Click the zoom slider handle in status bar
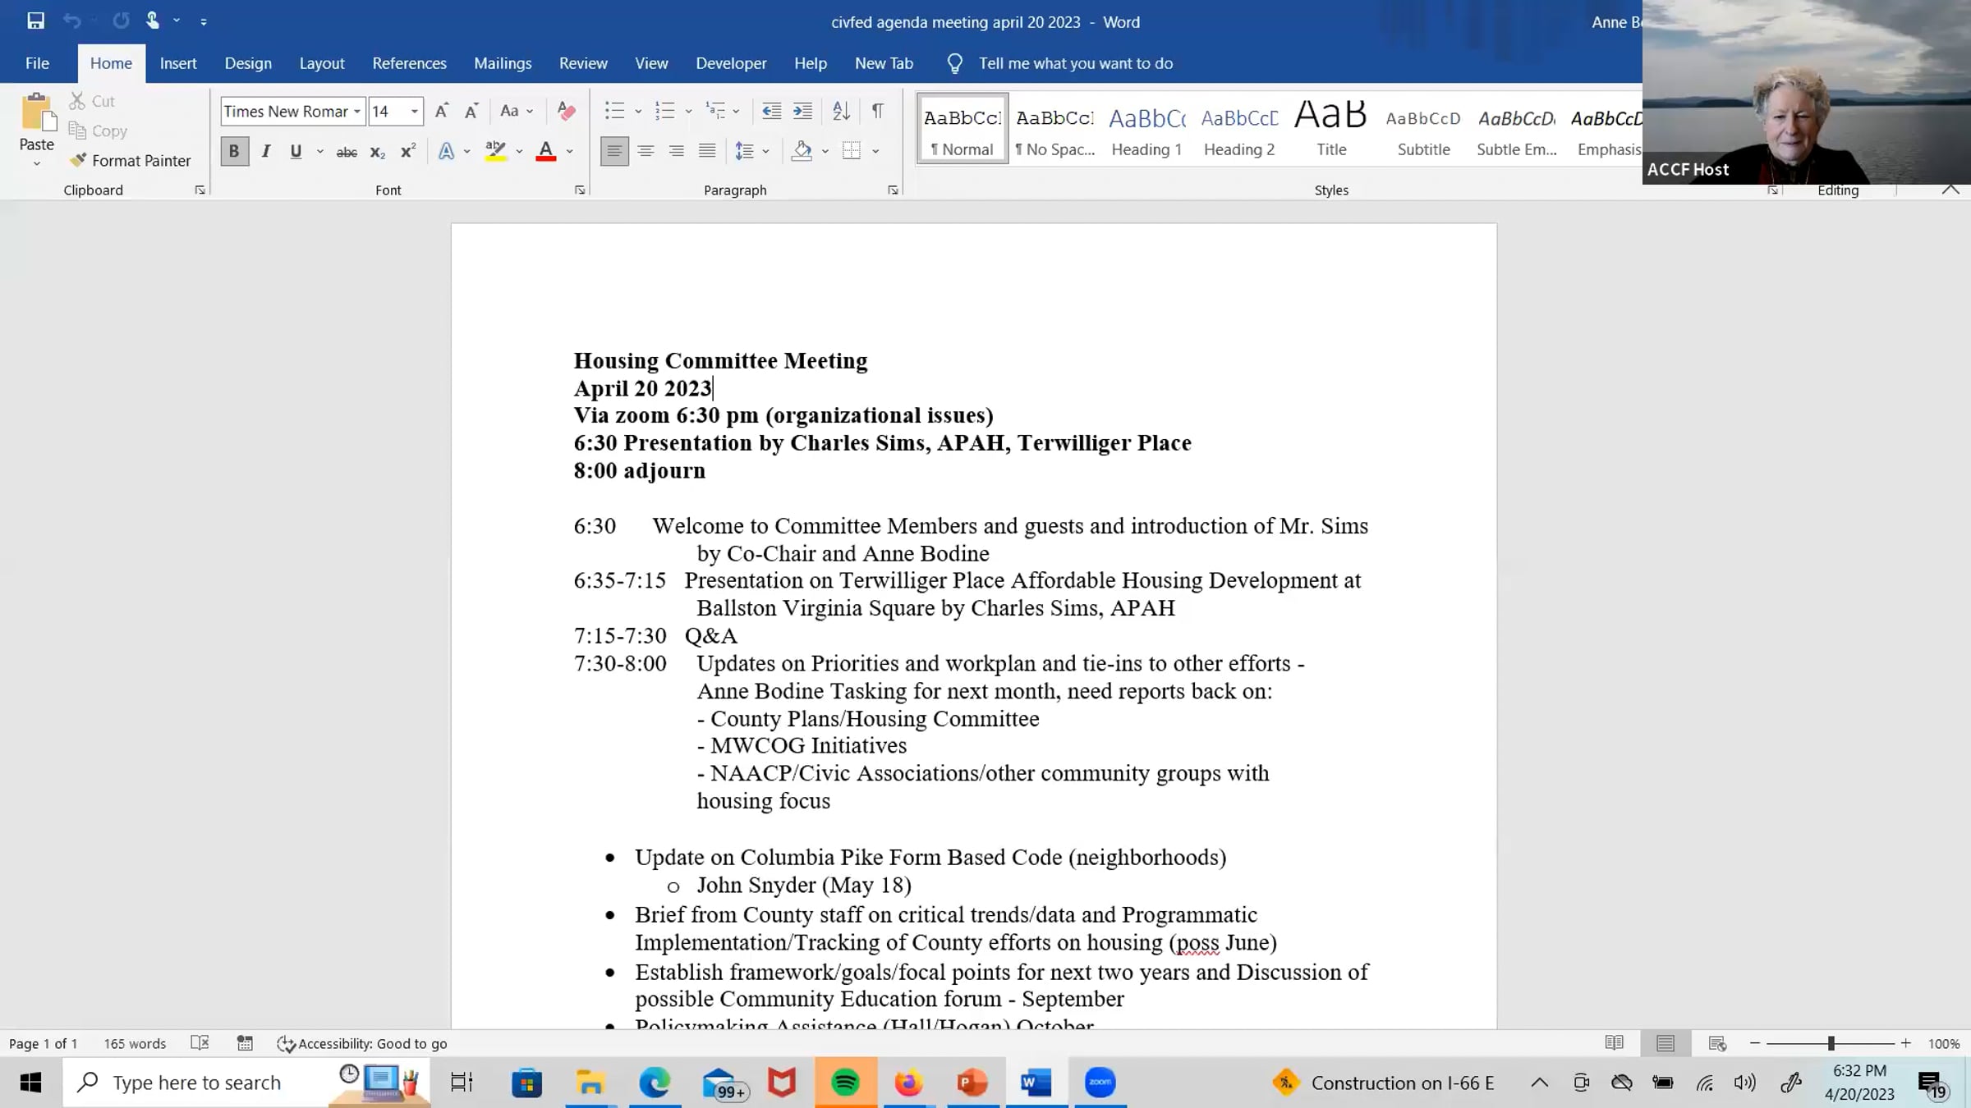Viewport: 1971px width, 1108px height. pyautogui.click(x=1831, y=1043)
